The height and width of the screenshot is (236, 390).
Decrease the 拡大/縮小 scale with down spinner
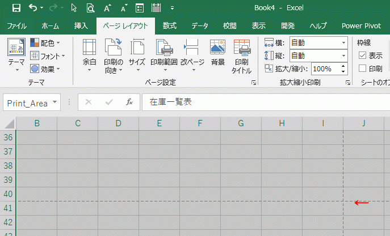[343, 72]
